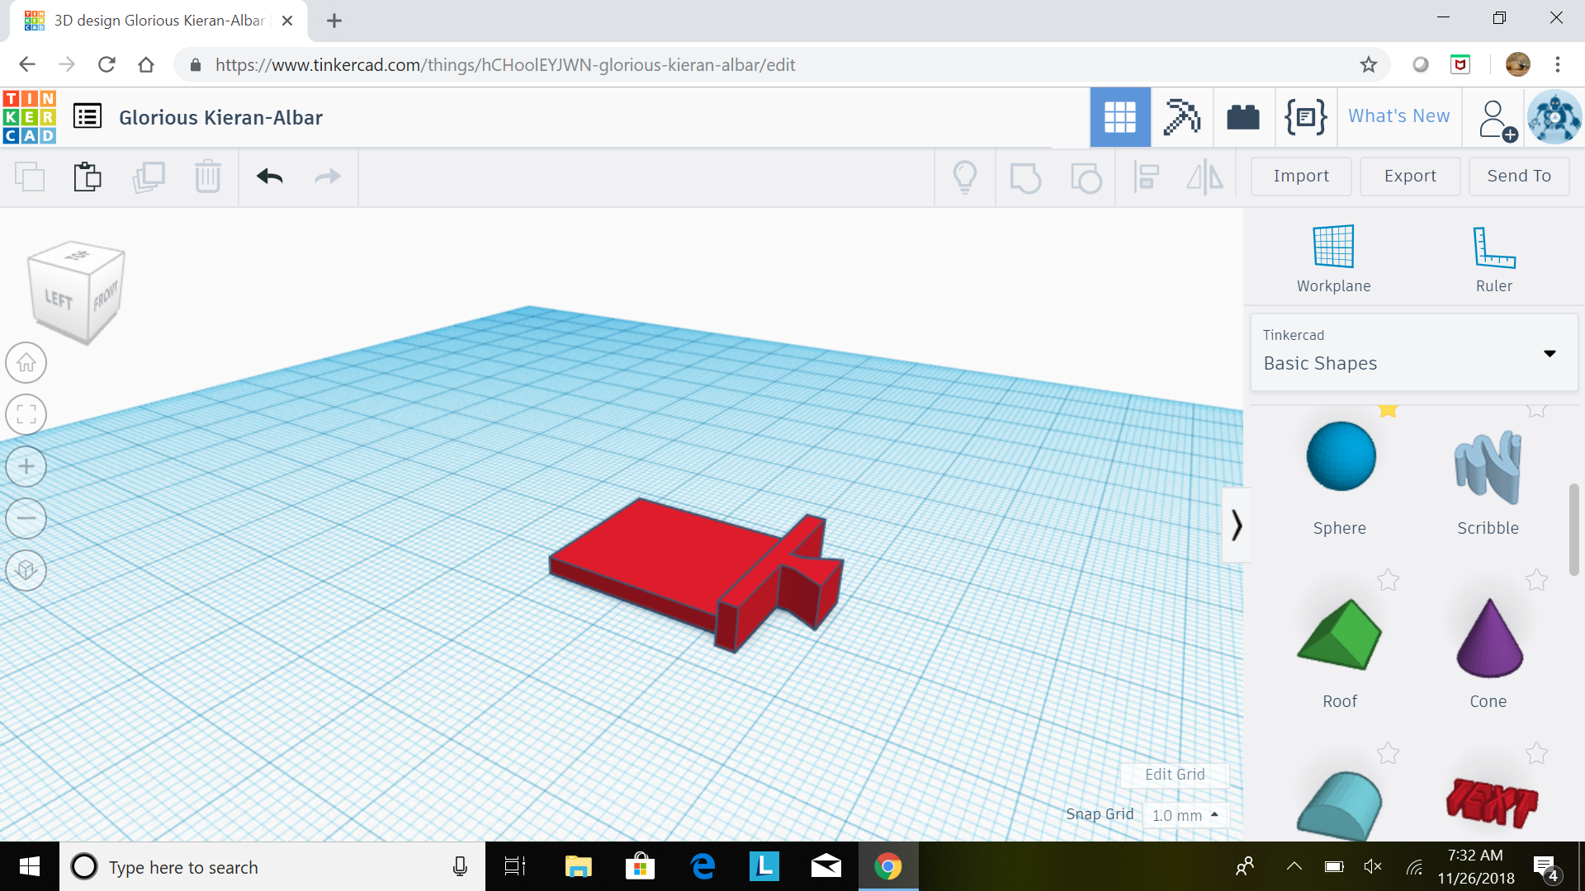
Task: Favorite the Text shape star
Action: (x=1536, y=752)
